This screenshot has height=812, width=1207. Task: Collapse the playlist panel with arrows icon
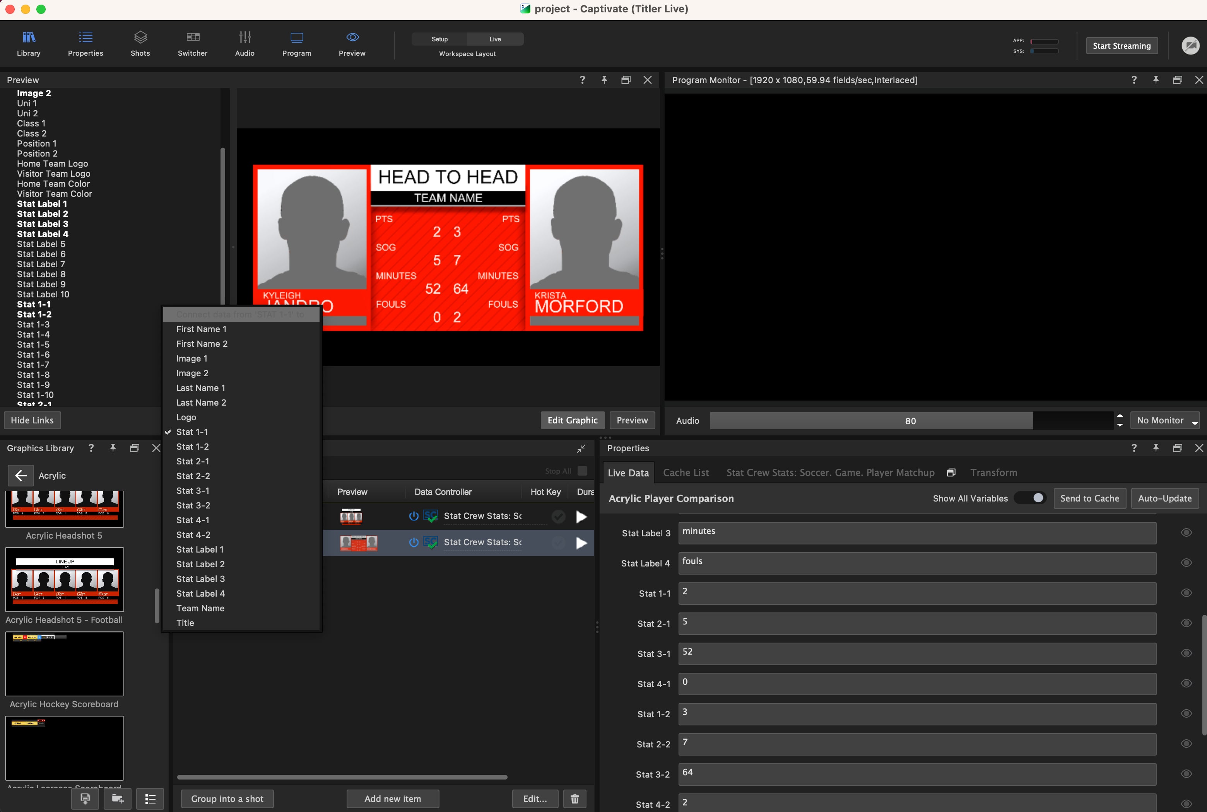581,449
